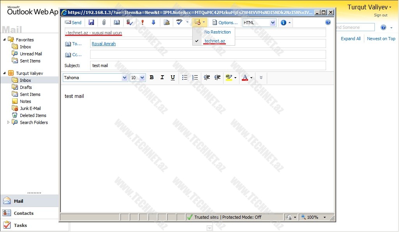Toggle Underline formatting
Screen dimensions: 399x232
(x=173, y=78)
